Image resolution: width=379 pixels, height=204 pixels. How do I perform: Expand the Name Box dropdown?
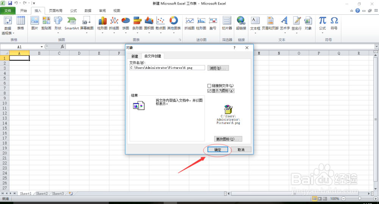click(42, 47)
